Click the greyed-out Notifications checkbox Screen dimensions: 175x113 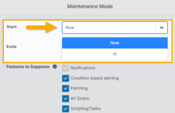pos(65,68)
